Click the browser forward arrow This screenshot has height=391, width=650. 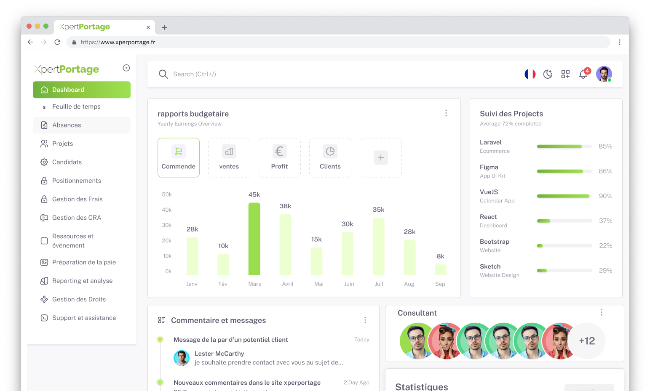tap(44, 42)
